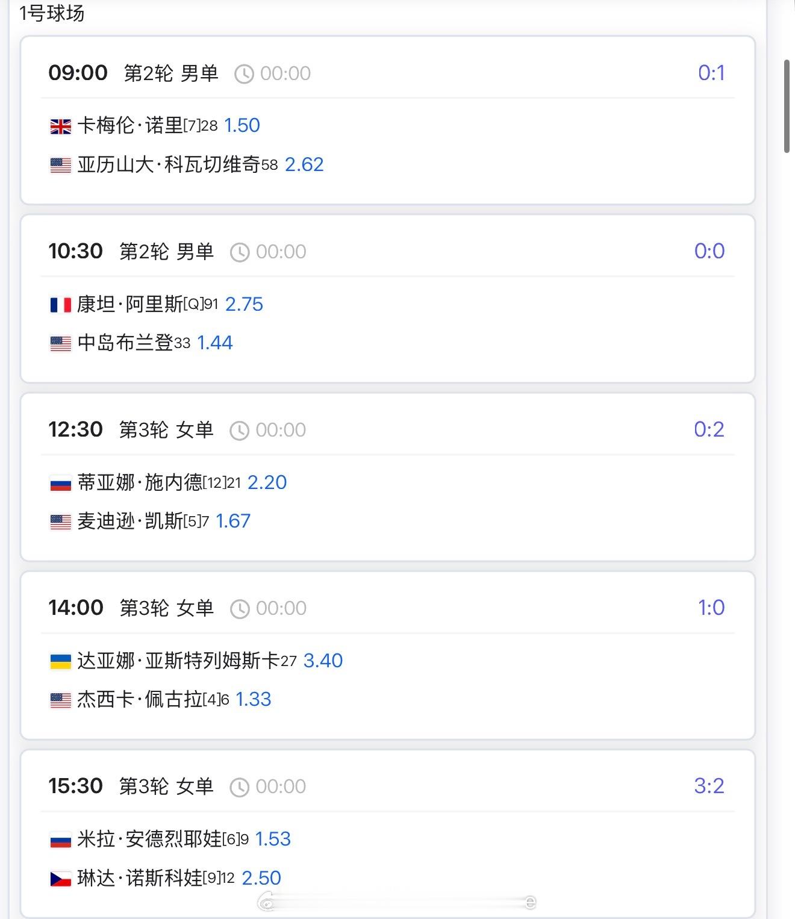Click the clock icon in the 10:30 match
This screenshot has height=919, width=795.
click(x=240, y=252)
